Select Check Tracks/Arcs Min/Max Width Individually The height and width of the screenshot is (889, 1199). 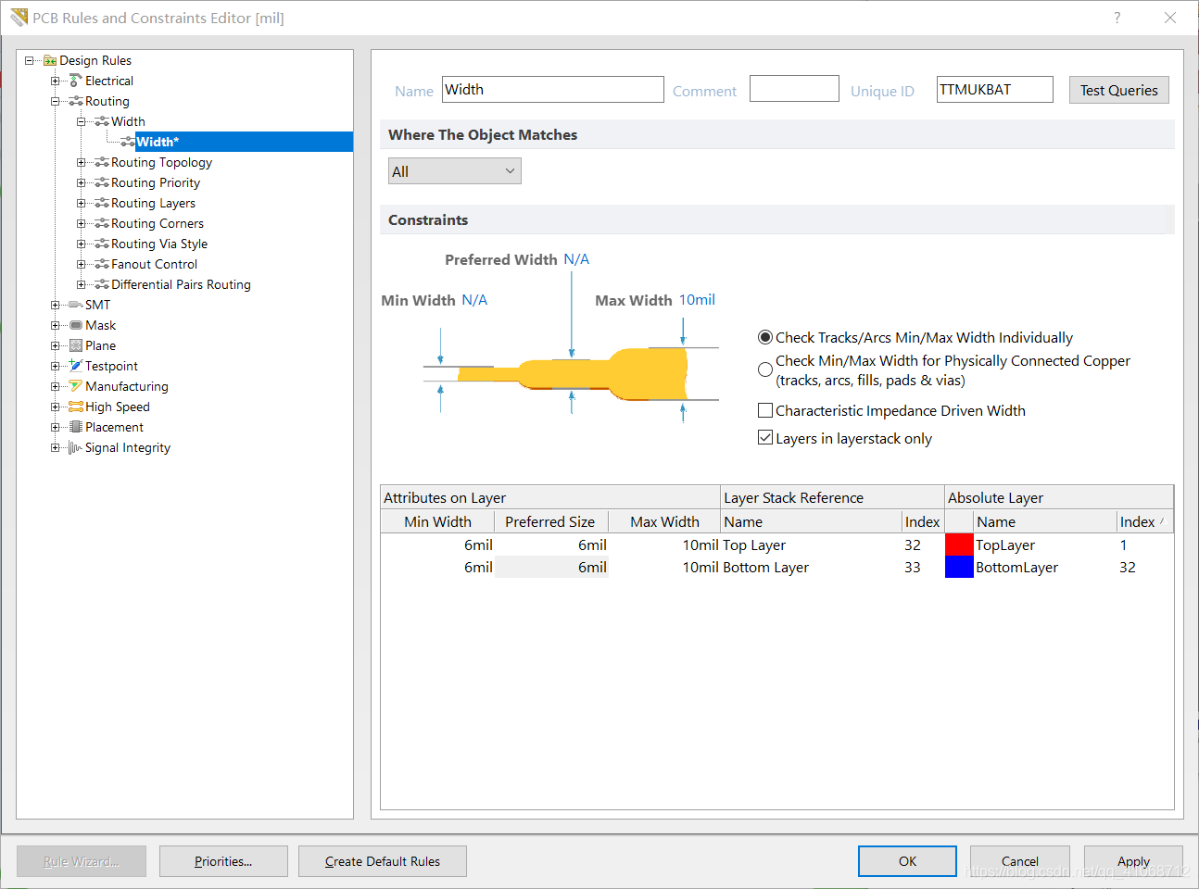click(765, 337)
